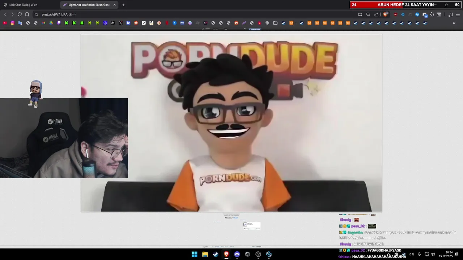Go back to the previous page
Viewport: 463px width, 260px height.
5,14
